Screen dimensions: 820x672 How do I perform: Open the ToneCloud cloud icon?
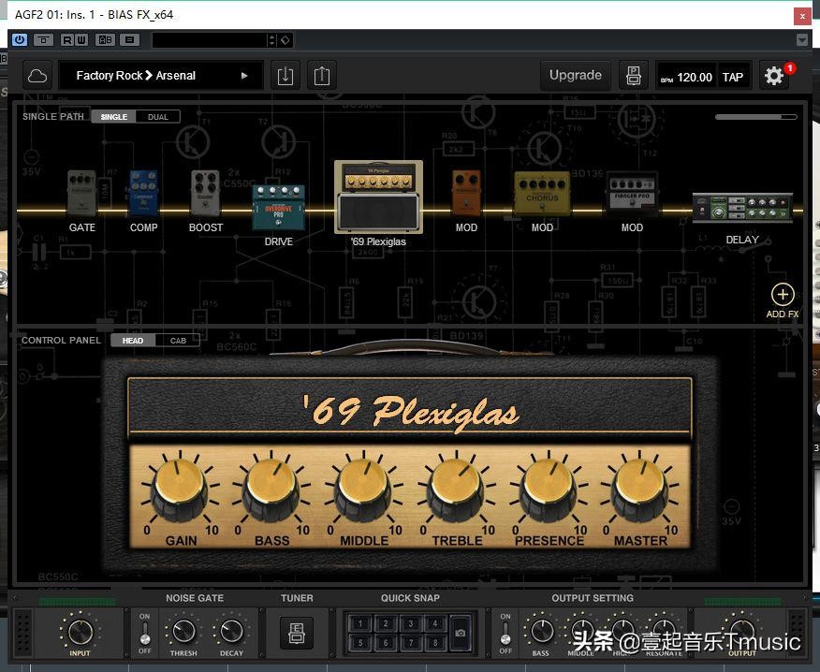click(37, 76)
